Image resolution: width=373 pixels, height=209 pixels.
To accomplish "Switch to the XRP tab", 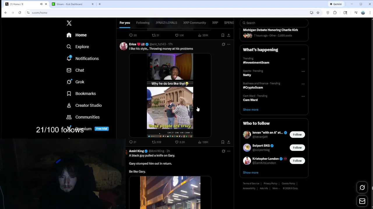I will (x=215, y=23).
